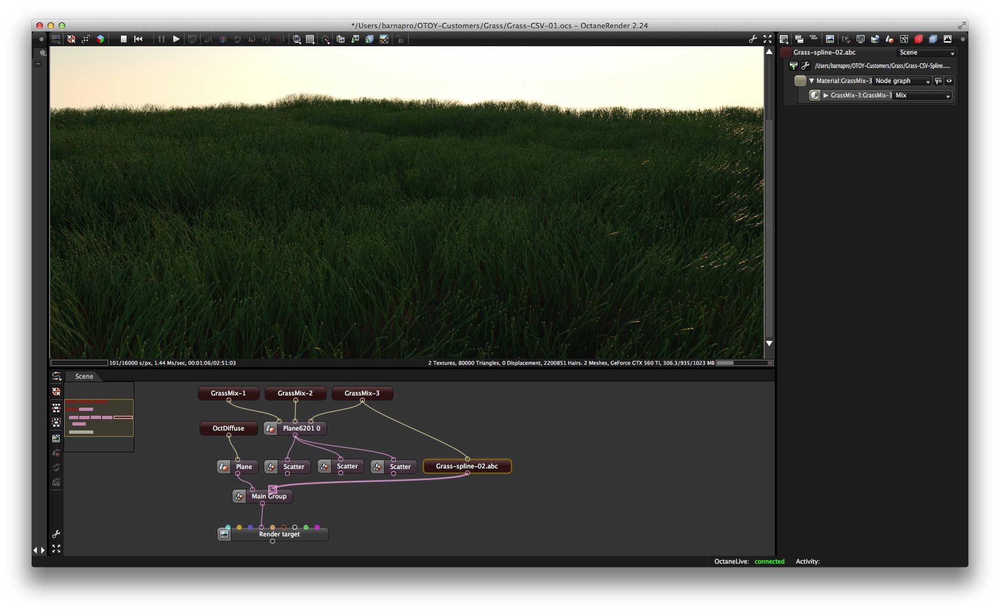Toggle the alpha channel checkerboard background icon
The image size is (1000, 611).
384,40
